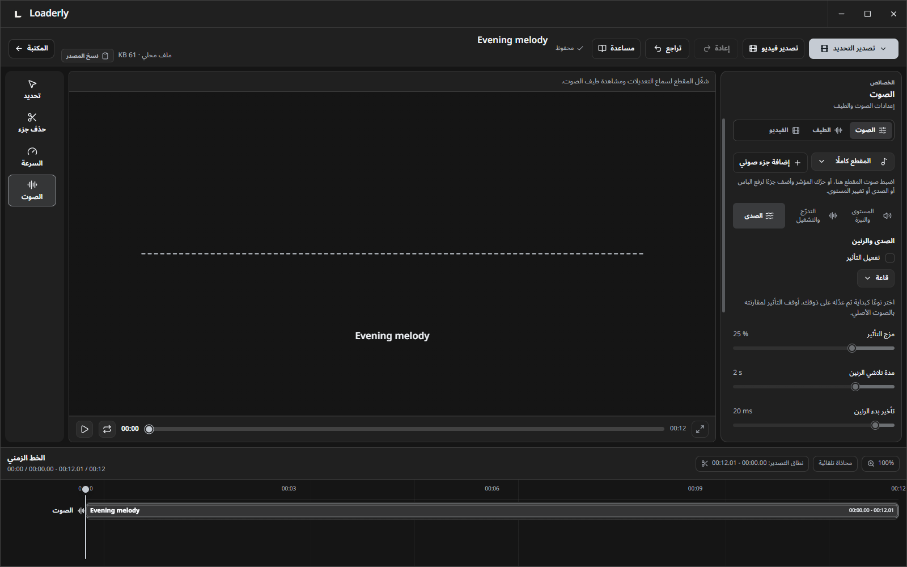Click the إعادة redo button

coord(716,49)
